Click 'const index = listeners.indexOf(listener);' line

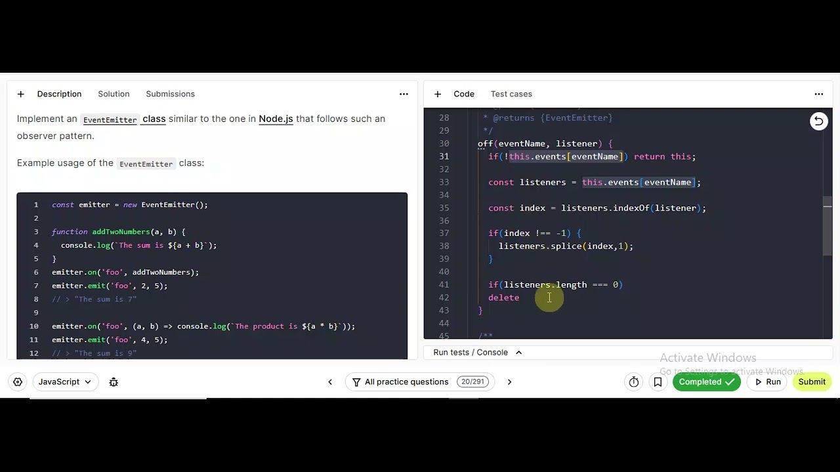tap(597, 208)
